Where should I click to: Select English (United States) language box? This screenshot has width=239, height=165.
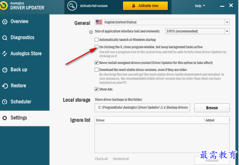pos(162,22)
